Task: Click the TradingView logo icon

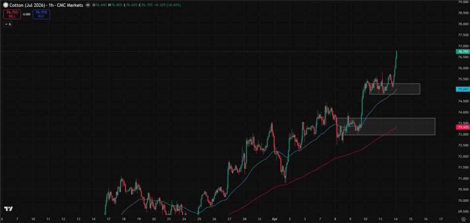Action: [9, 209]
